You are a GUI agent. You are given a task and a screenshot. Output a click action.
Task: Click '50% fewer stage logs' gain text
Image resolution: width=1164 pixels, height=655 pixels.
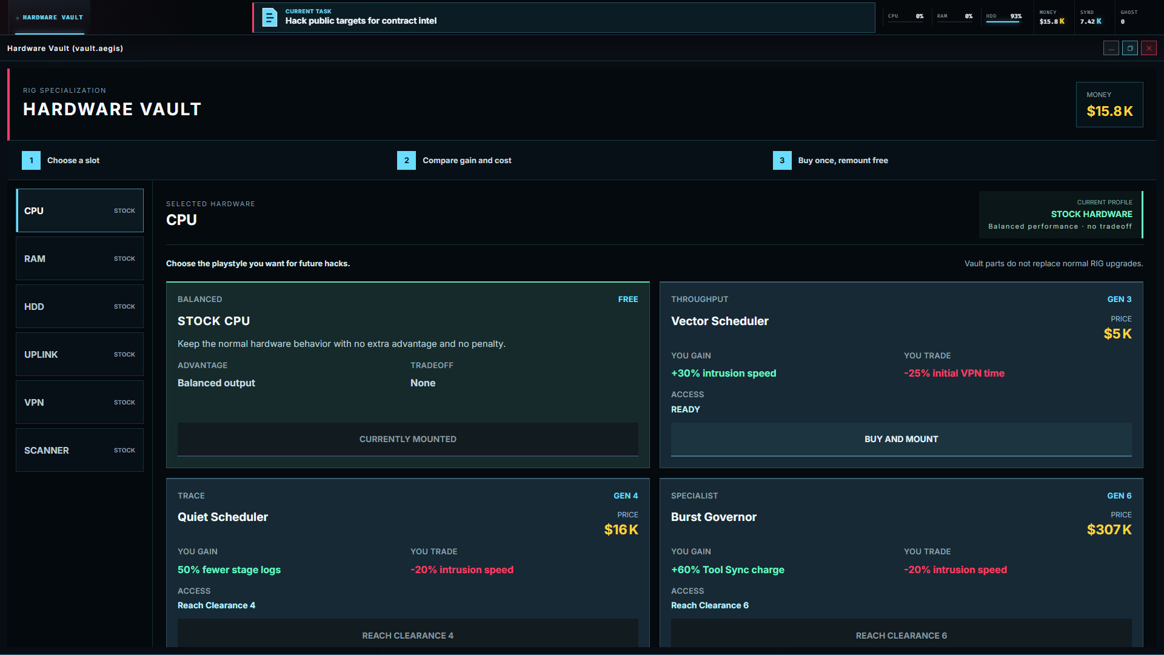tap(229, 569)
